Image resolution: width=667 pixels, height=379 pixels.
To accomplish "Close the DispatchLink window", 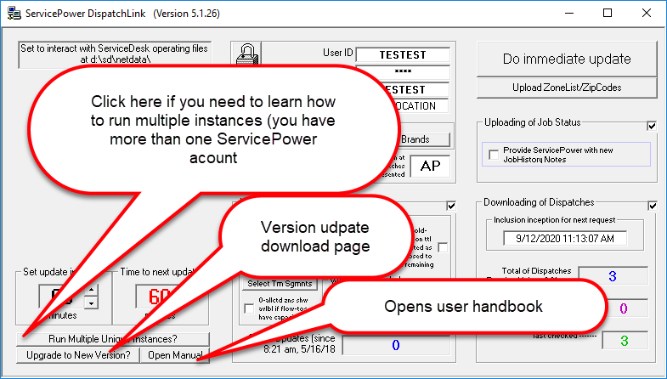I will tap(647, 14).
